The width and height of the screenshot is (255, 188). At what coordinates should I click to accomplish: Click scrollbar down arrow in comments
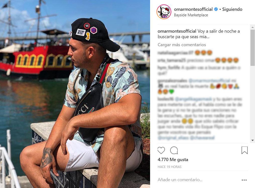point(252,140)
